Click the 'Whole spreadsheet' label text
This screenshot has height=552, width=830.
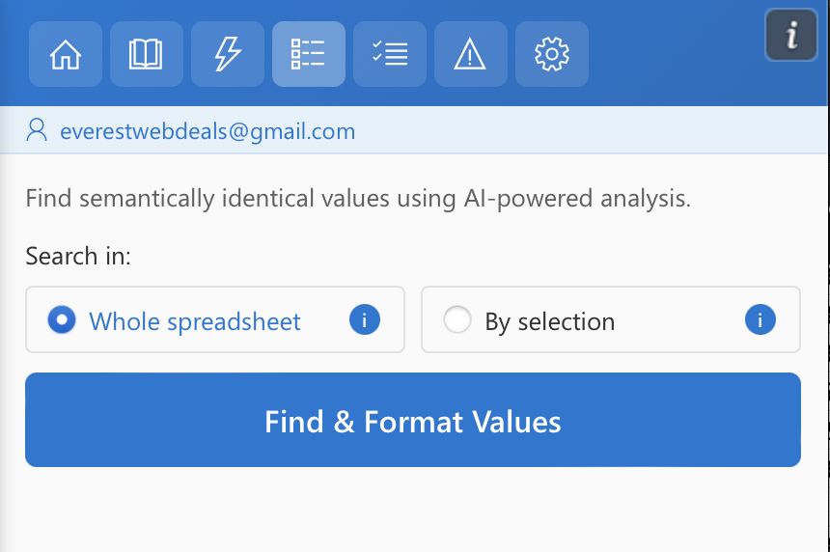coord(195,321)
